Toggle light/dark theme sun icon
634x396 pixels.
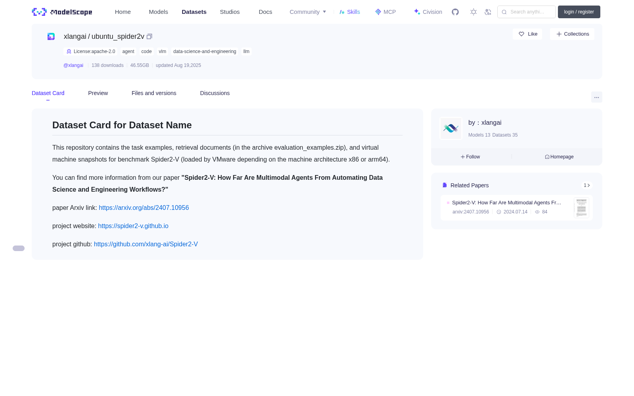tap(474, 12)
